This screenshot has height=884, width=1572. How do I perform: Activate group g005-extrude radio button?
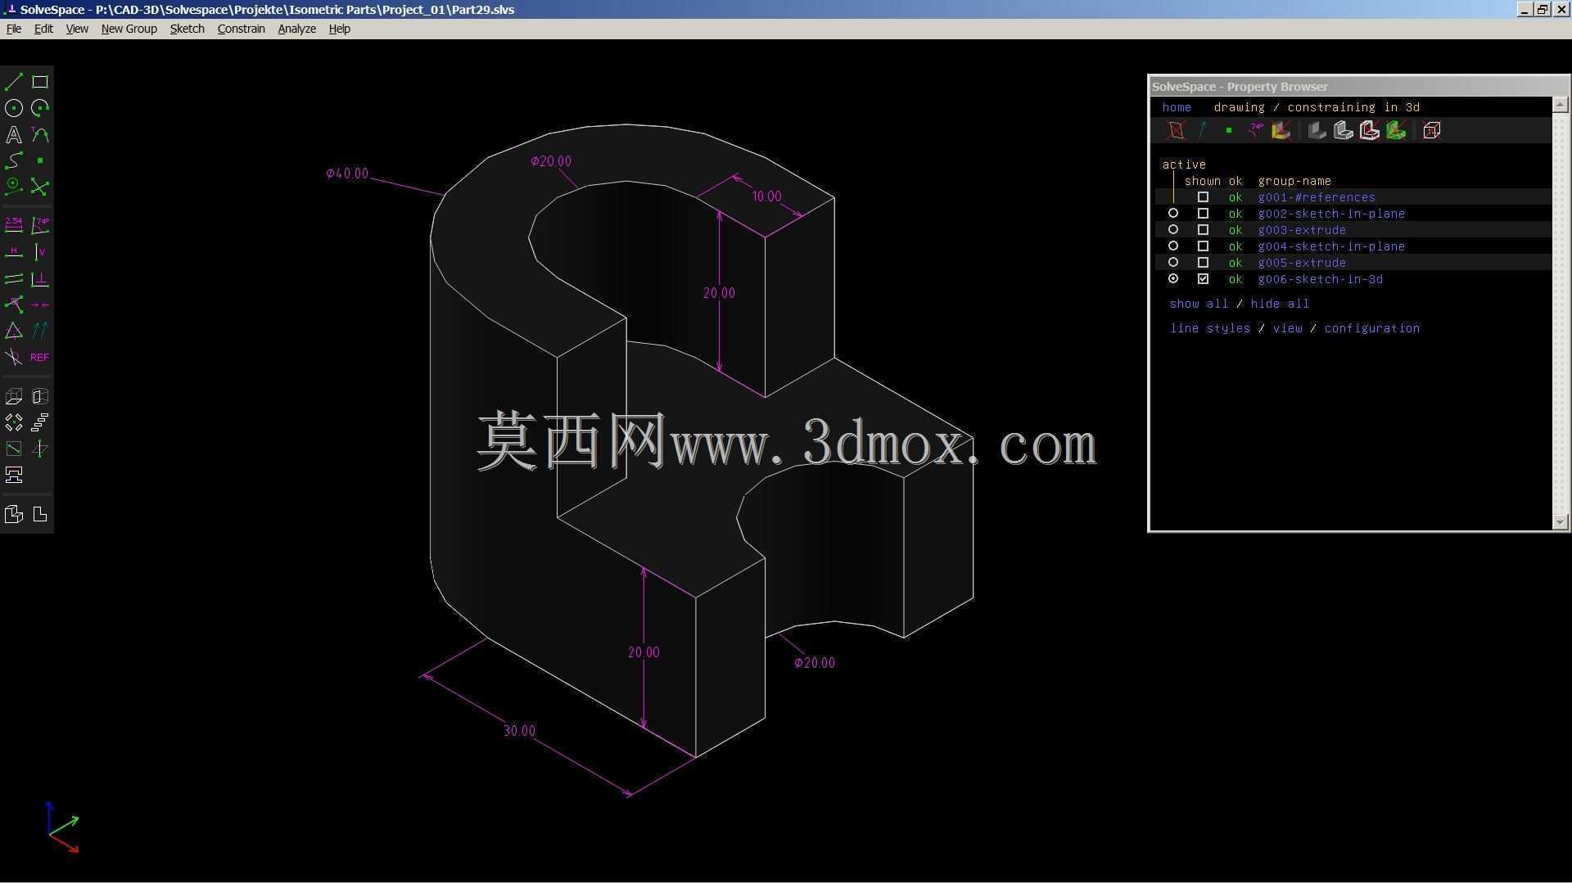pos(1173,263)
